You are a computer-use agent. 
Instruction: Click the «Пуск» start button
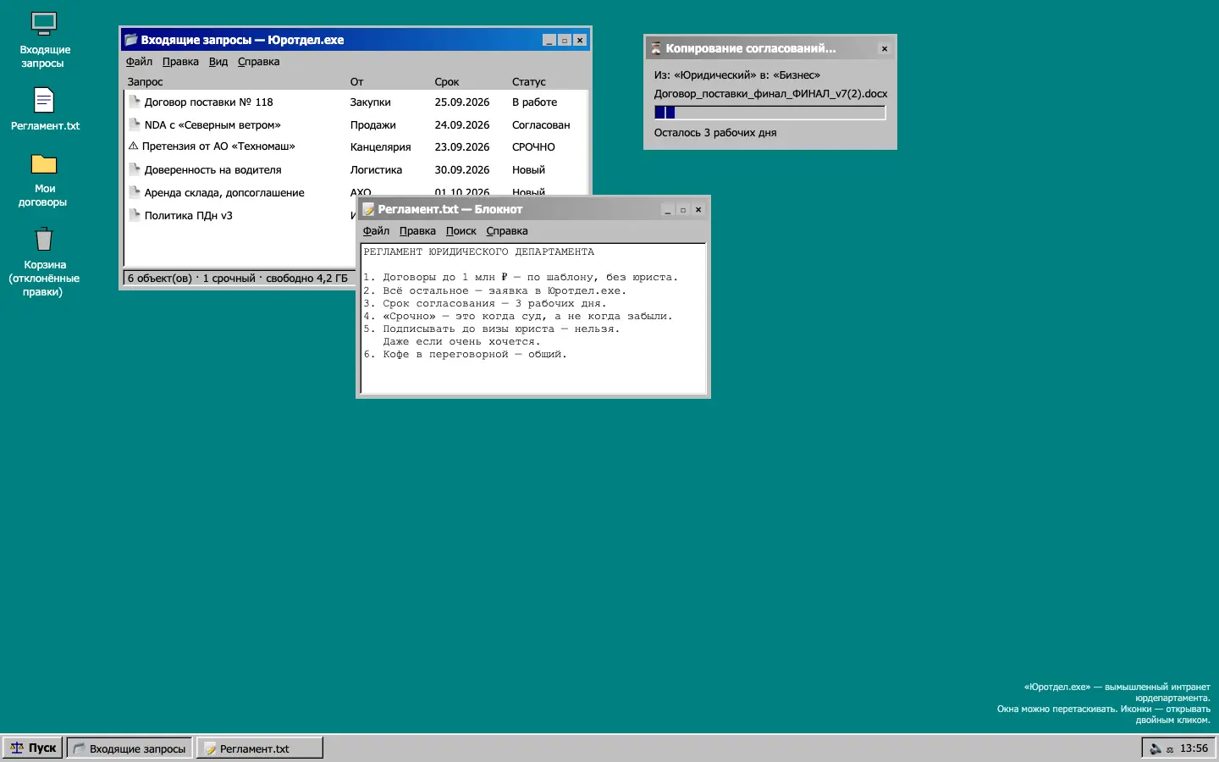coord(33,748)
